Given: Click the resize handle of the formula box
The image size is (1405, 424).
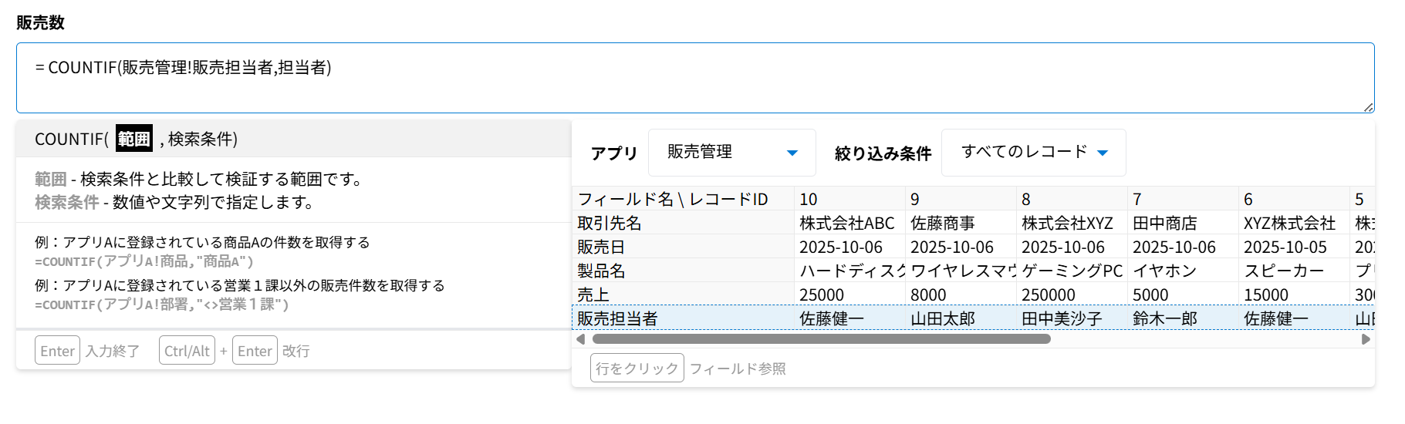Looking at the screenshot, I should (x=1369, y=107).
